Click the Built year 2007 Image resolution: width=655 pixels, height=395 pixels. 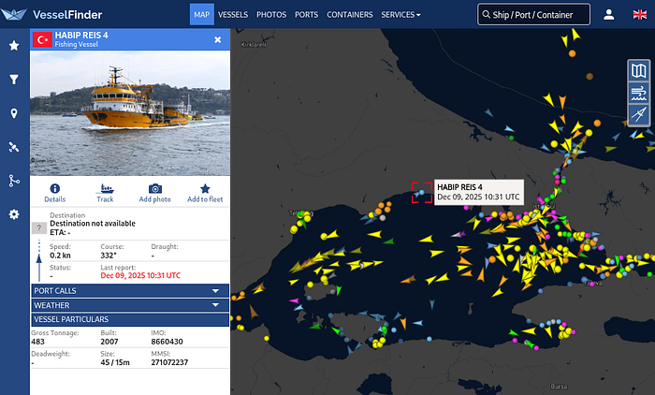pyautogui.click(x=109, y=342)
